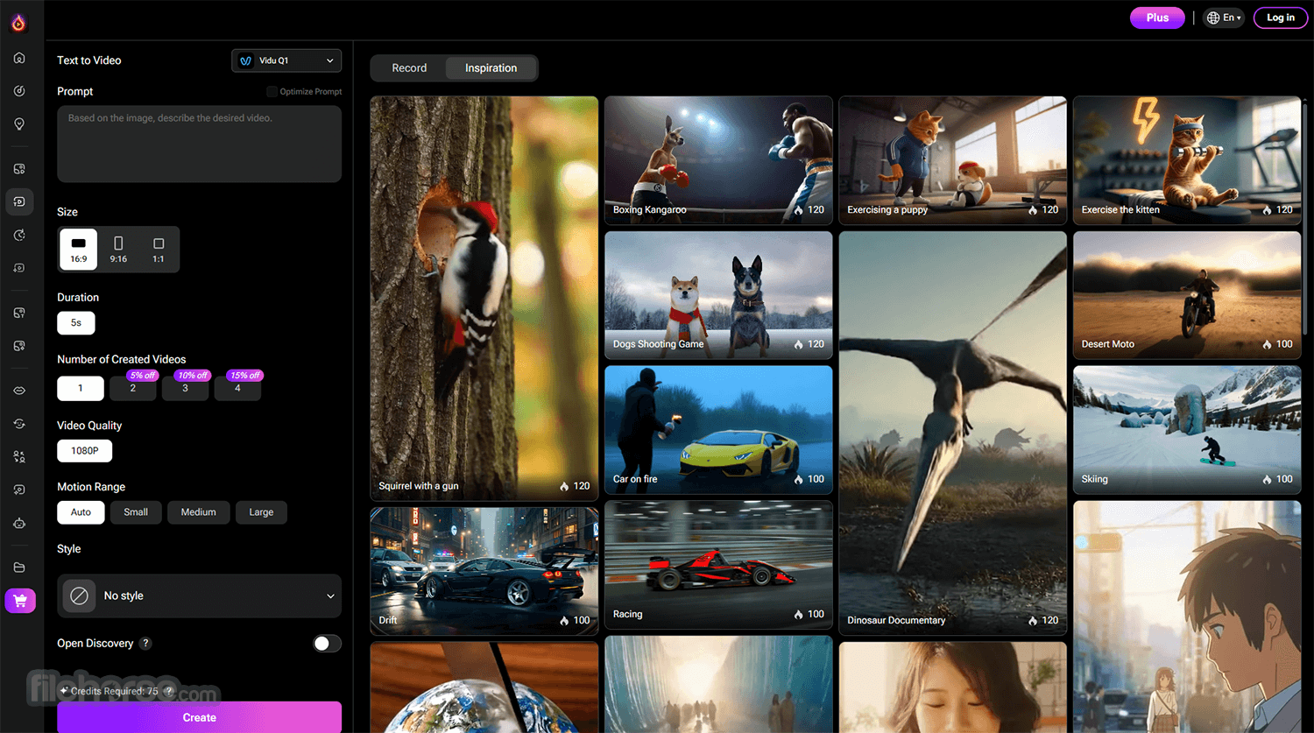This screenshot has height=733, width=1314.
Task: Click flame icon on Boxing Kangaroo card
Action: point(798,210)
